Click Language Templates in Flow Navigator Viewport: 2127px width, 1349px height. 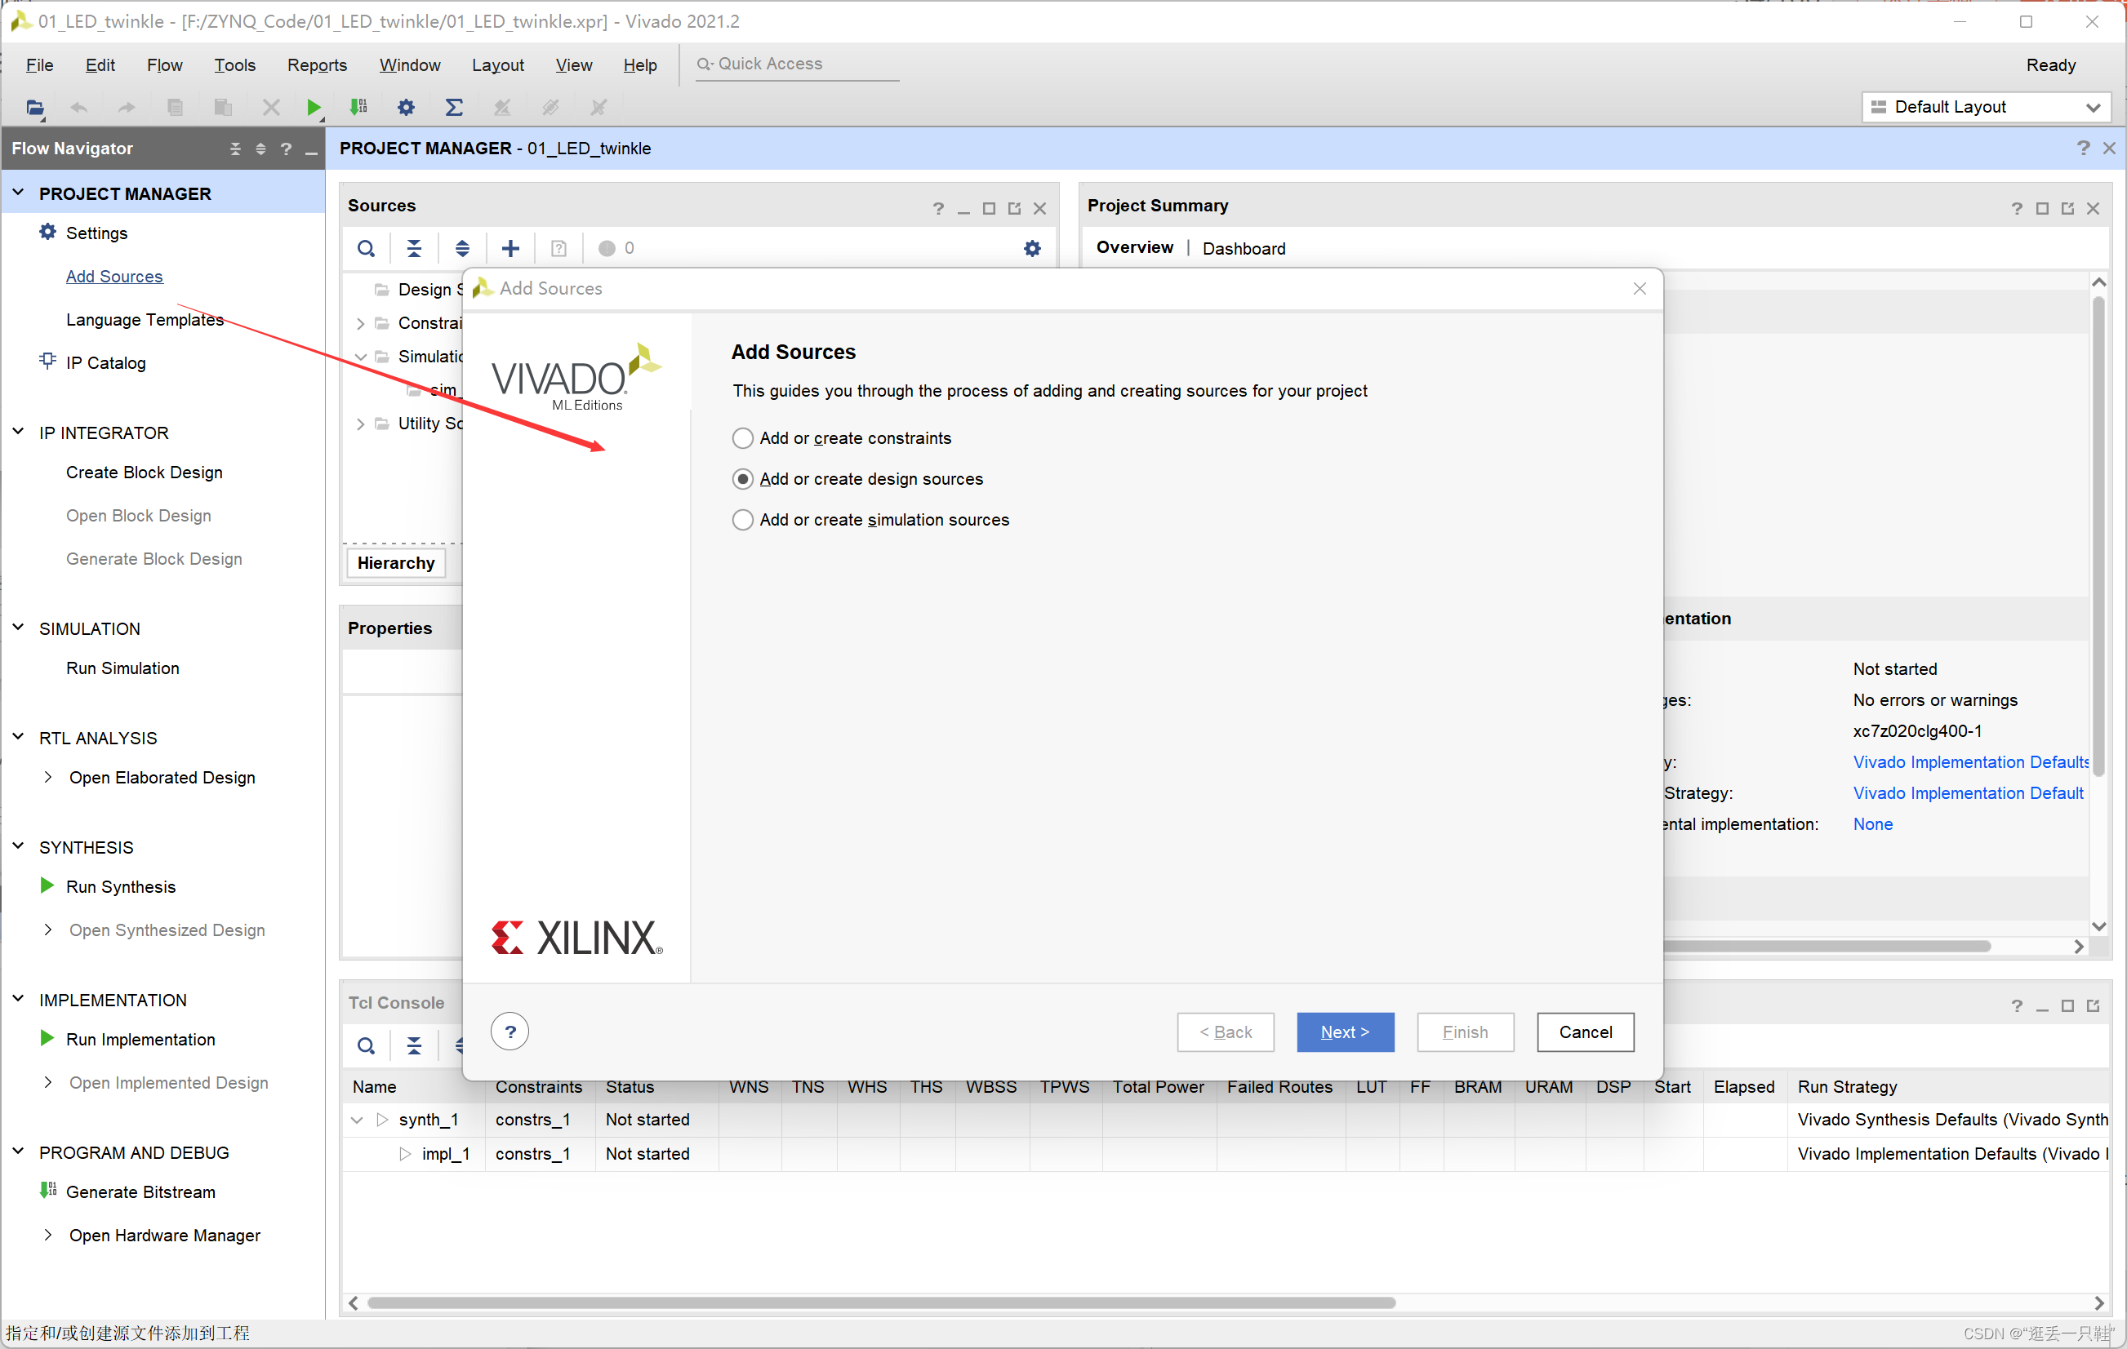pyautogui.click(x=145, y=320)
